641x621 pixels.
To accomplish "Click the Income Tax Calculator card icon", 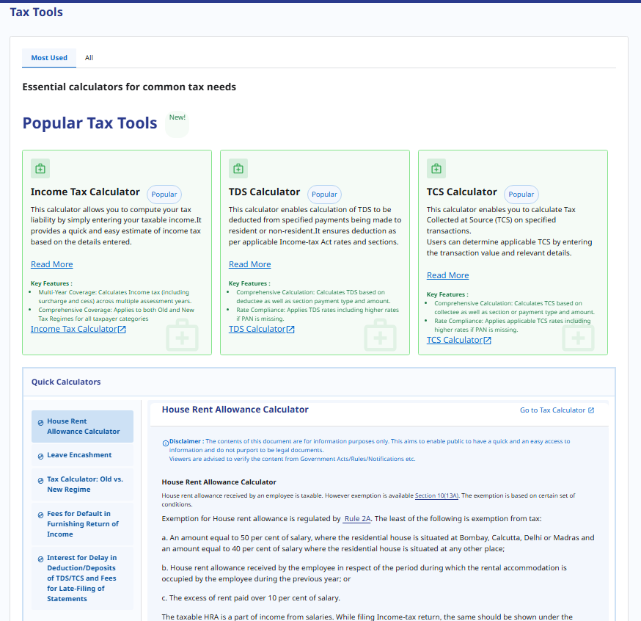I will pyautogui.click(x=40, y=169).
